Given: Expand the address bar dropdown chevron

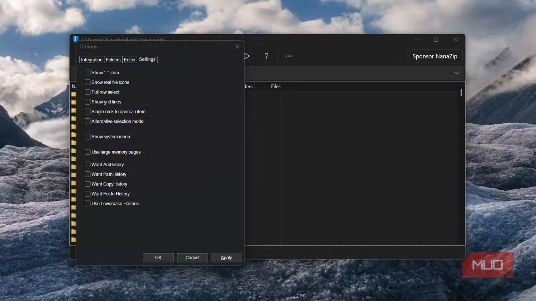Looking at the screenshot, I should pos(457,73).
